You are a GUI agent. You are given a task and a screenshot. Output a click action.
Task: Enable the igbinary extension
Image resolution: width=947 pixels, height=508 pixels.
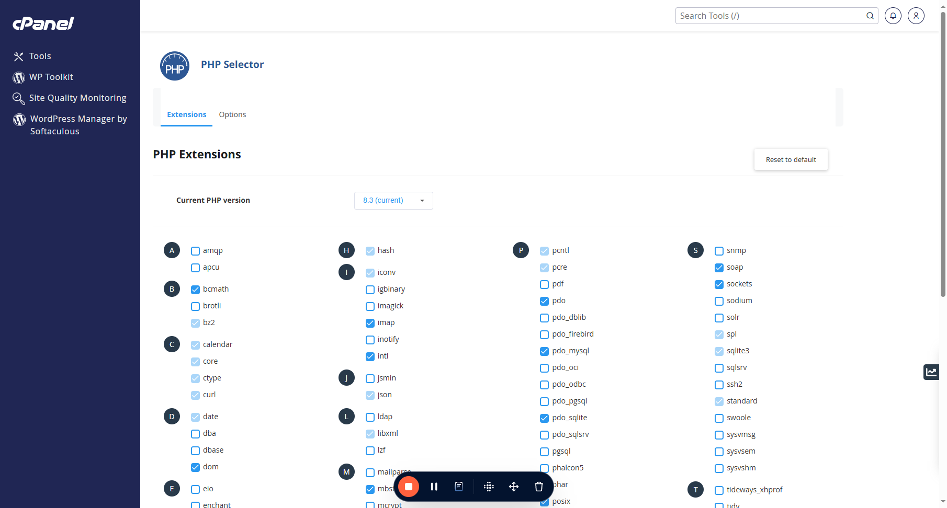click(370, 290)
